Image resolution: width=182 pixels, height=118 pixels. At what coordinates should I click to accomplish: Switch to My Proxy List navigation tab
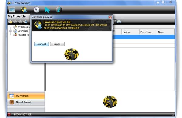(26, 96)
